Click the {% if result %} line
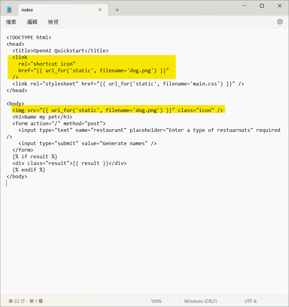This screenshot has width=289, height=307. coord(35,157)
